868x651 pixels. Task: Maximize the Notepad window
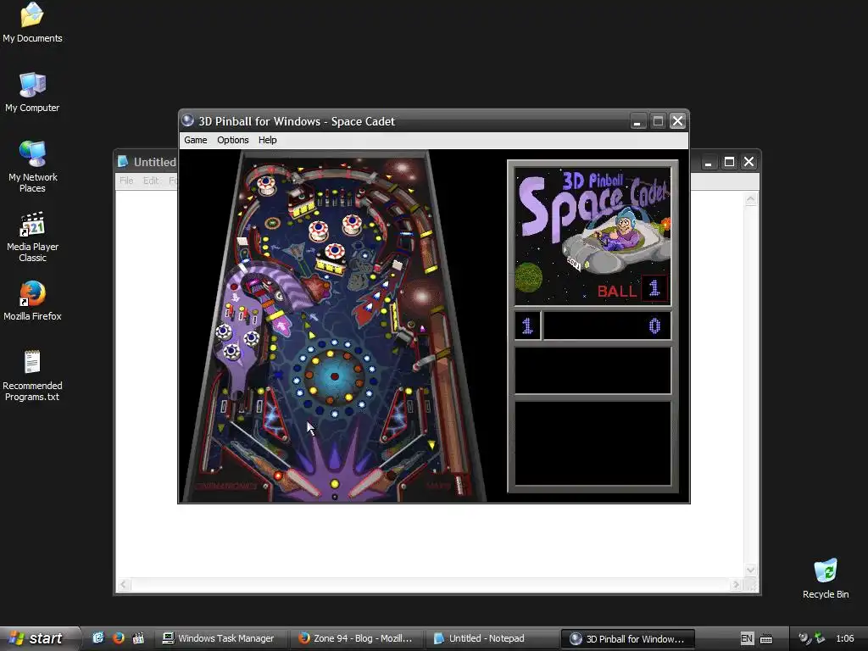tap(729, 162)
